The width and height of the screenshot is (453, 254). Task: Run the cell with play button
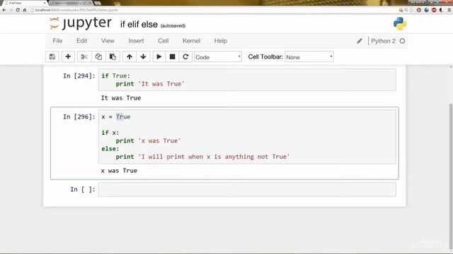coord(159,56)
